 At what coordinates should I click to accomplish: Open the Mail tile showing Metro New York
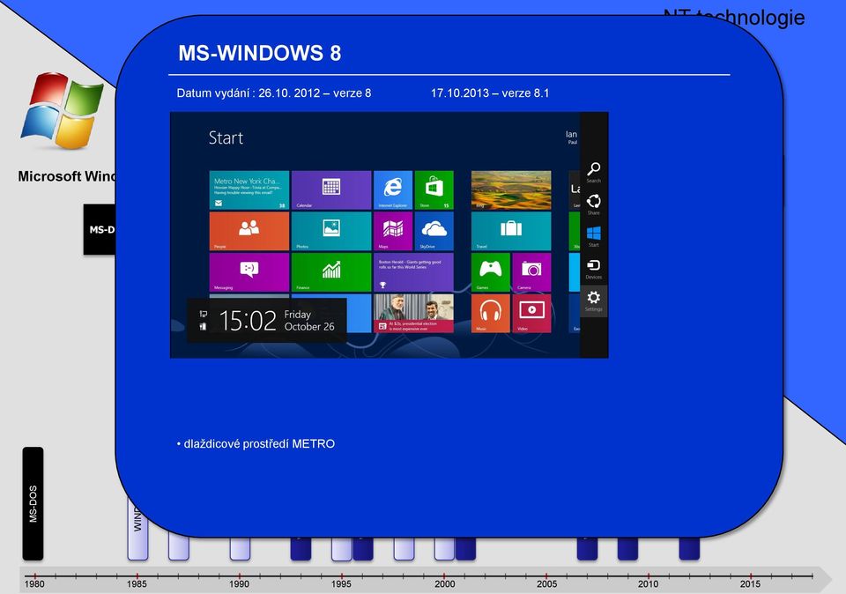(x=249, y=189)
